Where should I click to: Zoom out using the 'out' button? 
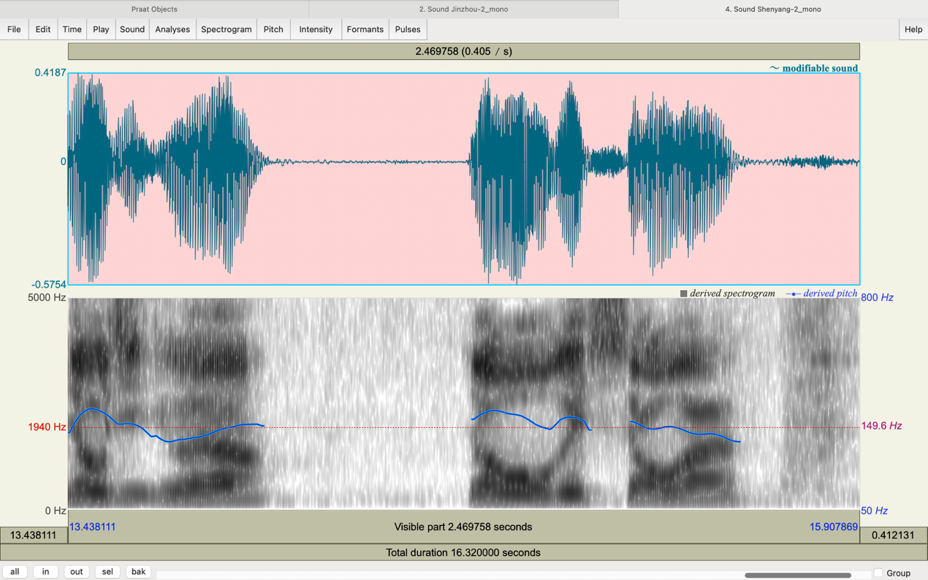(76, 572)
